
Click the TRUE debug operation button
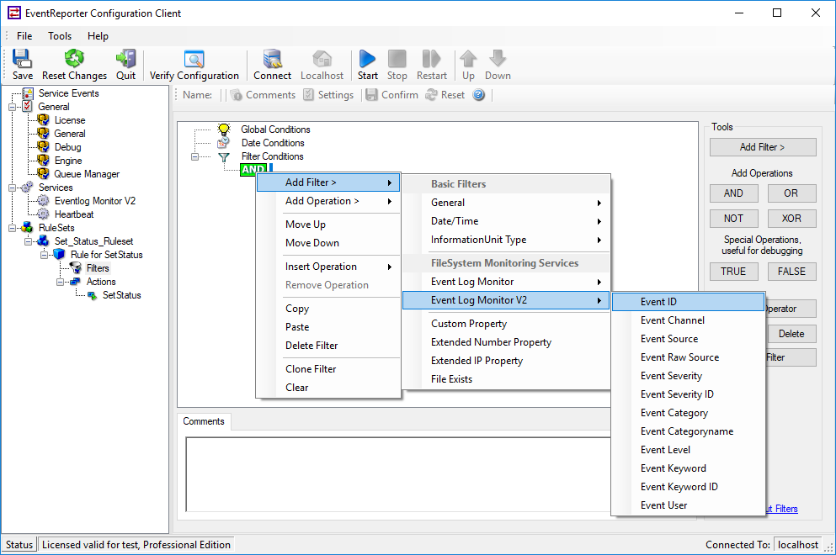pyautogui.click(x=733, y=271)
